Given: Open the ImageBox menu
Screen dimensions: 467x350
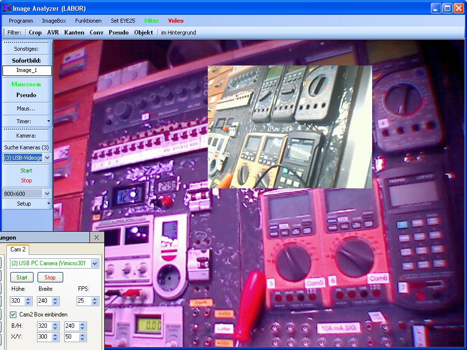Looking at the screenshot, I should (54, 21).
